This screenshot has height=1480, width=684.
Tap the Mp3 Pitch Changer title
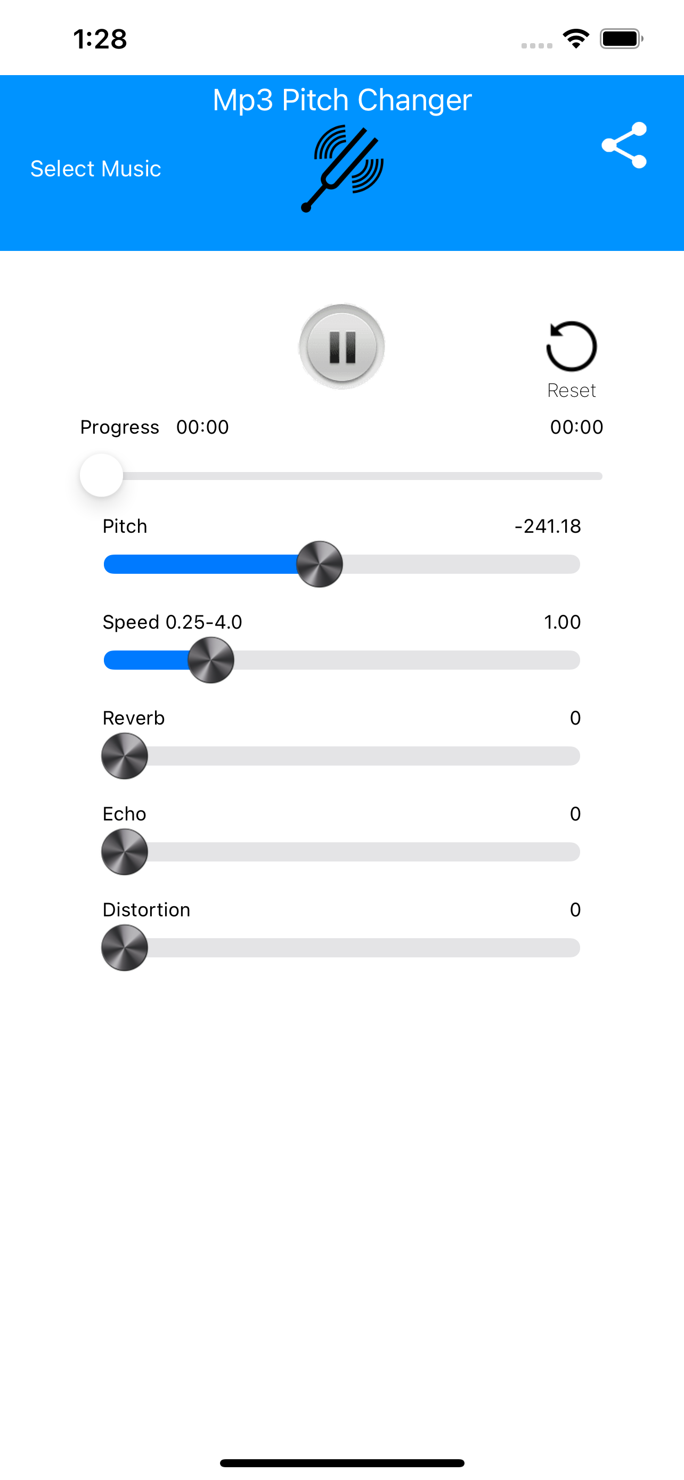click(x=343, y=100)
